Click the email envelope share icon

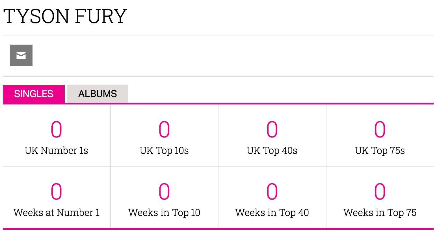tap(21, 55)
